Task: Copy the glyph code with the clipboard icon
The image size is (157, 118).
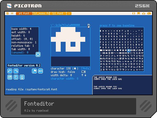Action: (89, 26)
